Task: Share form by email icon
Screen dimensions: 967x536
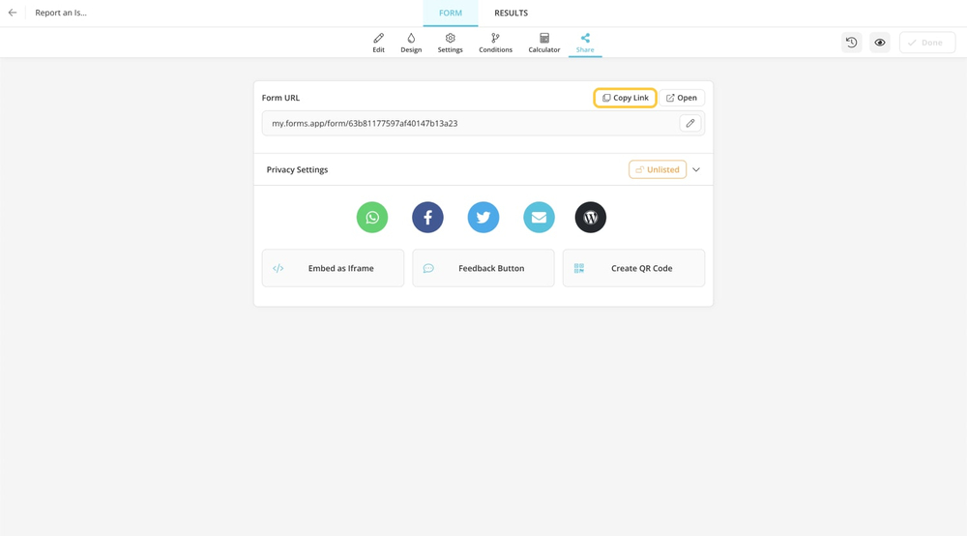Action: coord(539,218)
